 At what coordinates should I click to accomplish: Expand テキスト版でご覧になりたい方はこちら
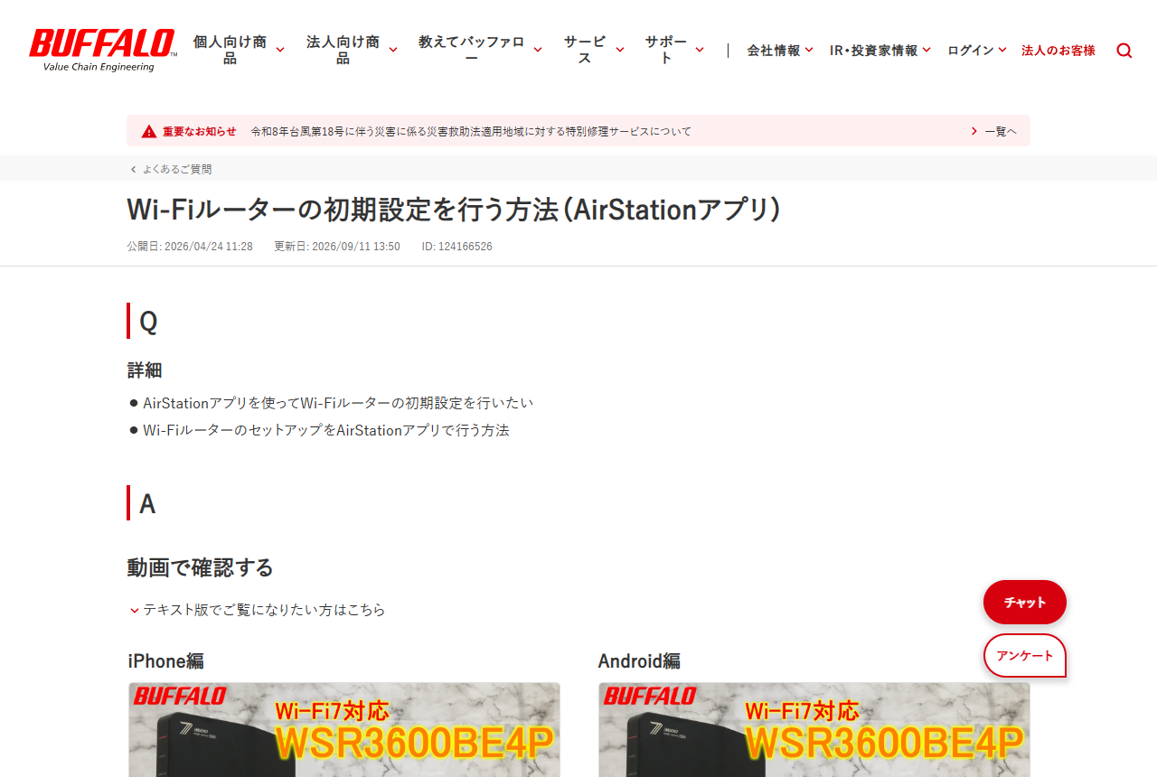click(x=257, y=610)
